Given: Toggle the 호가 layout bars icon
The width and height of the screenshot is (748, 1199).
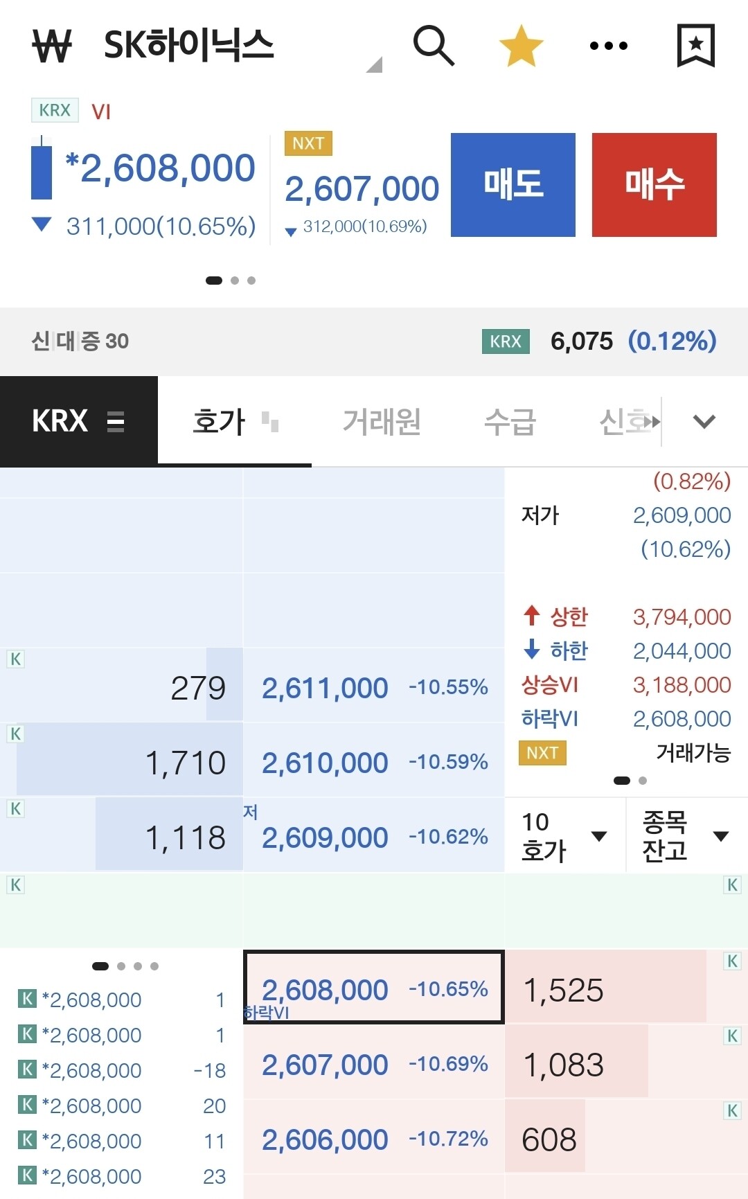Looking at the screenshot, I should (270, 421).
